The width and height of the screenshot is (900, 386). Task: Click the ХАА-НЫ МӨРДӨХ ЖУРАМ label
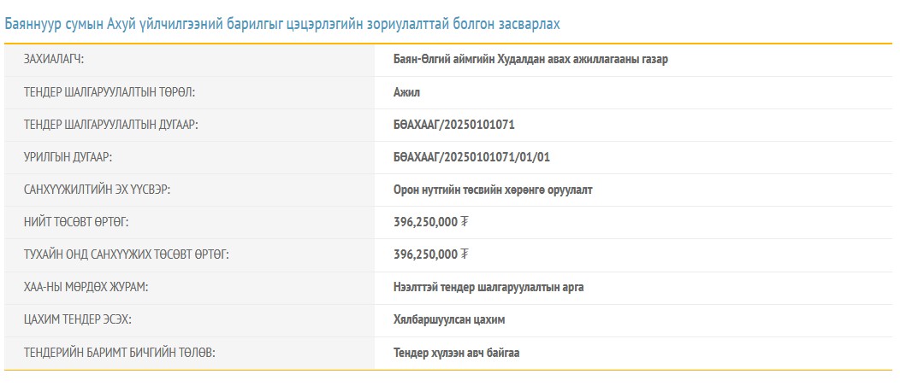[86, 287]
